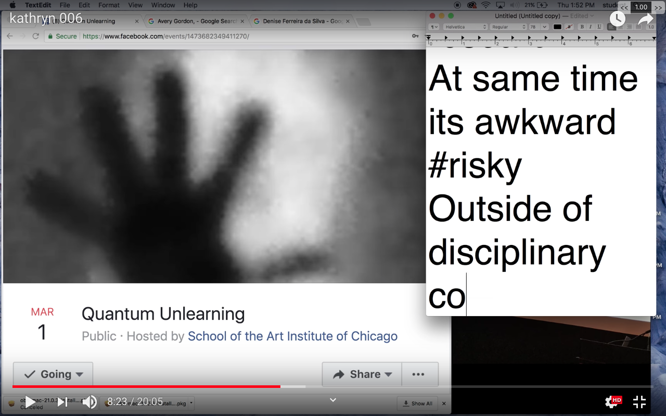Decrease playback speed with << button
This screenshot has height=416, width=666.
click(624, 7)
